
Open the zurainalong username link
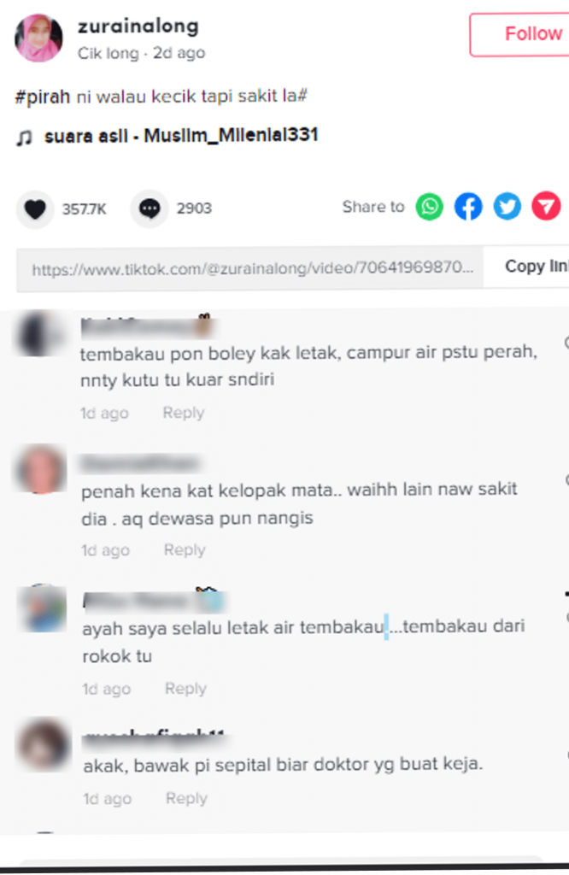tap(138, 26)
